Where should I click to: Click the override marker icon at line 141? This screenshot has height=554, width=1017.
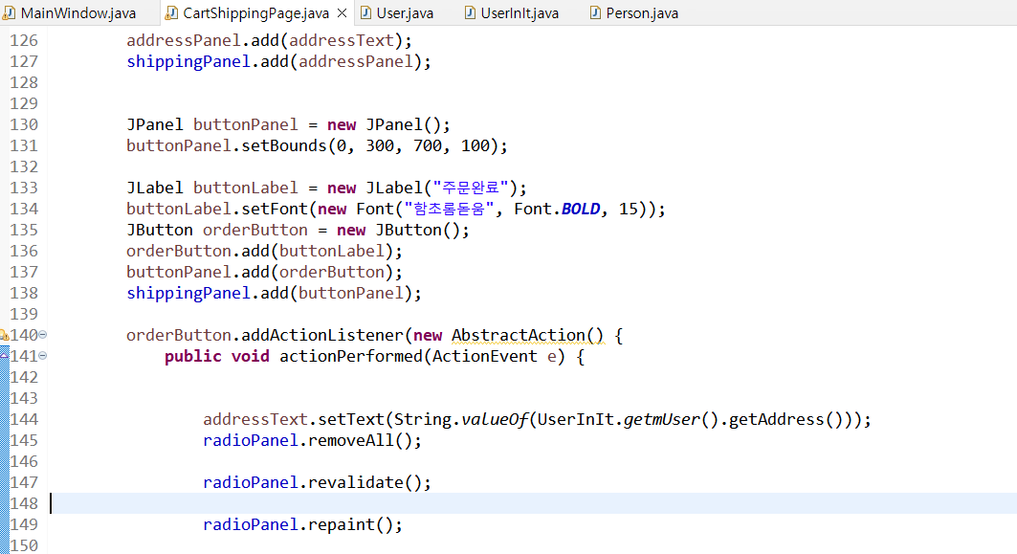tap(4, 356)
